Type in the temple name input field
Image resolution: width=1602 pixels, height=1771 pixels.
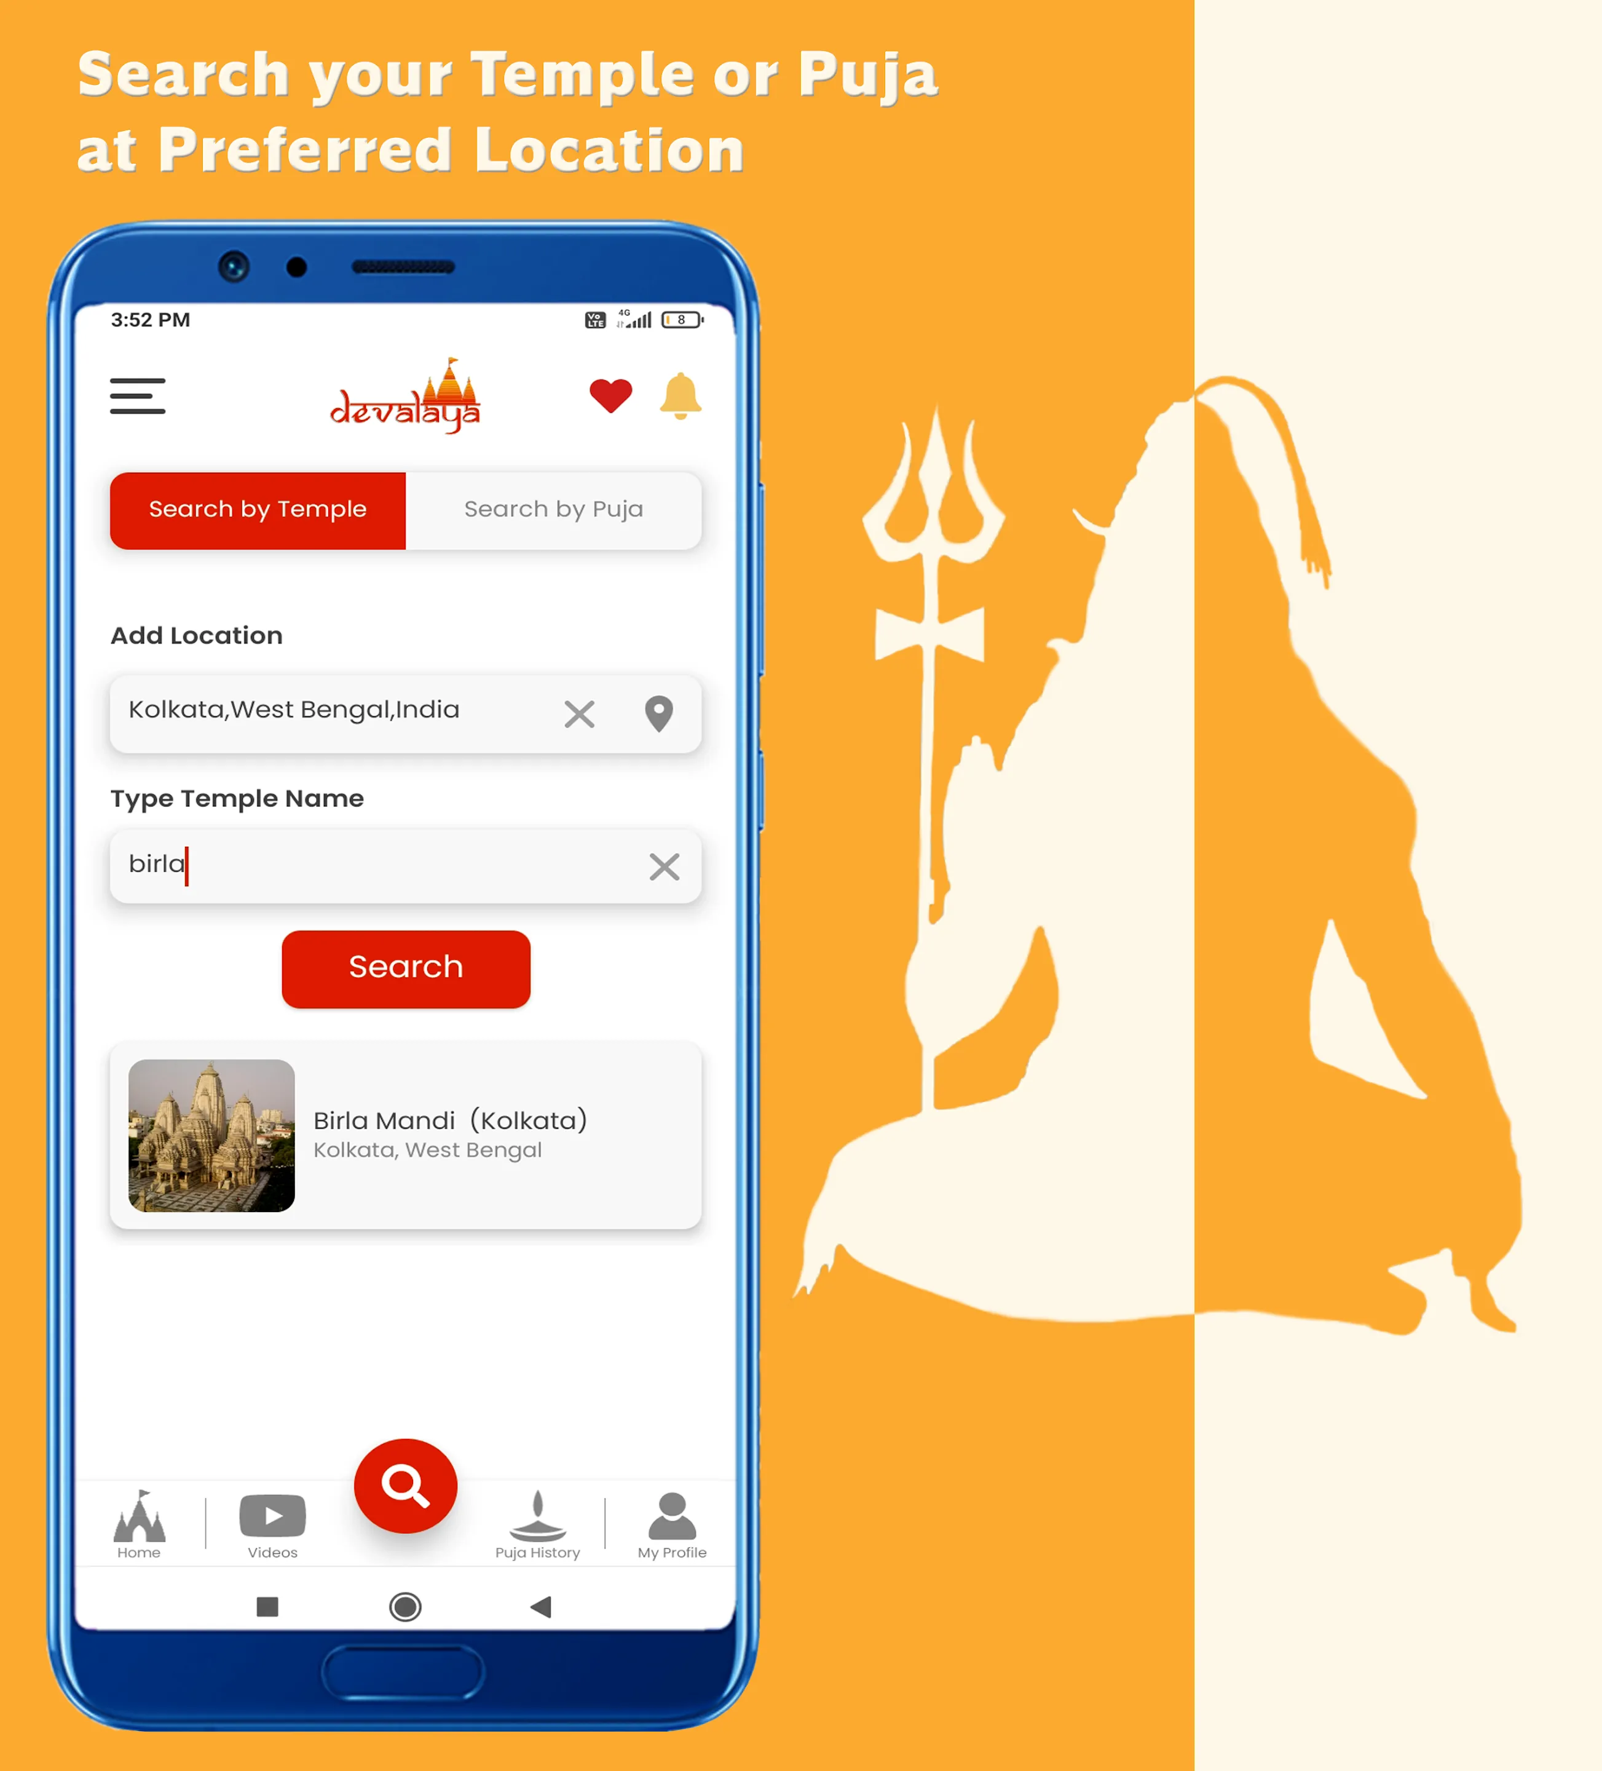407,864
